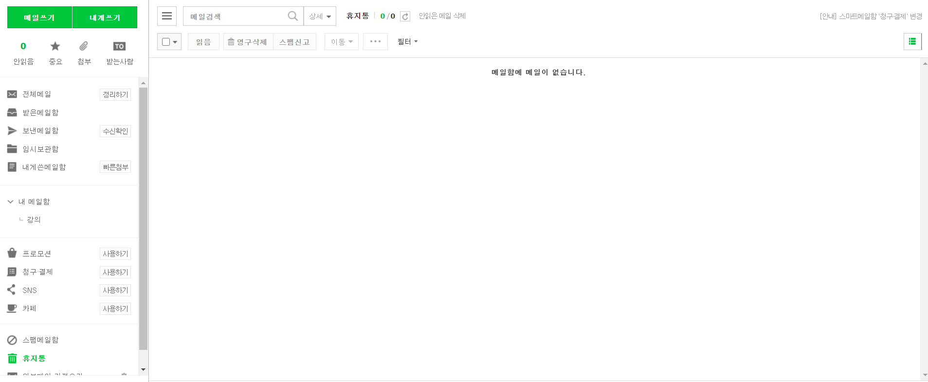Open the 내게쓴메일함 folder

point(44,167)
